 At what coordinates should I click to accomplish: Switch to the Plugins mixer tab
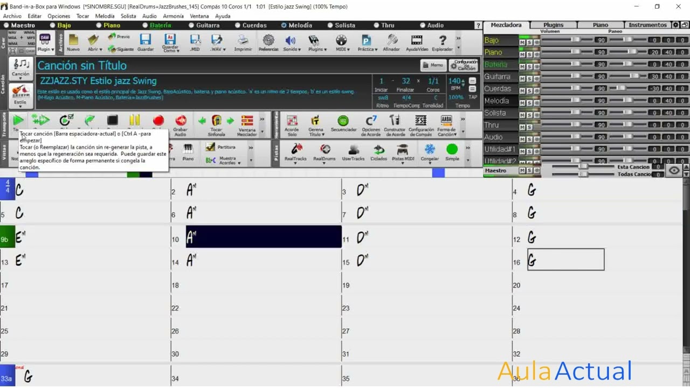pyautogui.click(x=553, y=25)
